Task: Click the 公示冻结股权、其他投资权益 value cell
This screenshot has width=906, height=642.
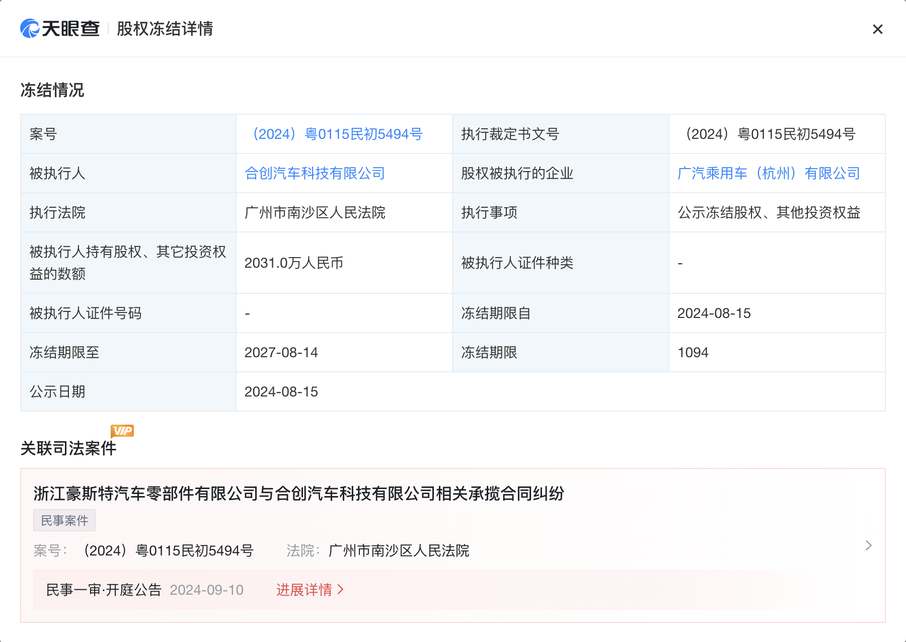Action: (769, 213)
